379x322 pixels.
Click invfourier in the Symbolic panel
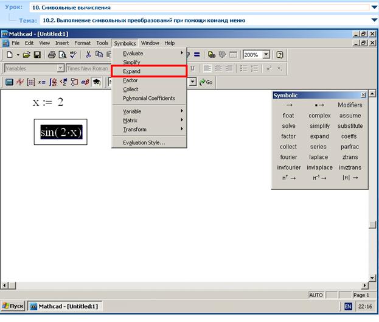289,167
